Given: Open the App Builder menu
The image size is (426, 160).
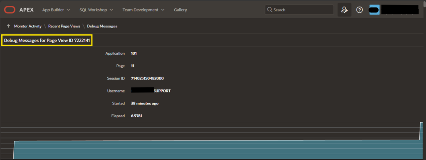Looking at the screenshot, I should [56, 10].
